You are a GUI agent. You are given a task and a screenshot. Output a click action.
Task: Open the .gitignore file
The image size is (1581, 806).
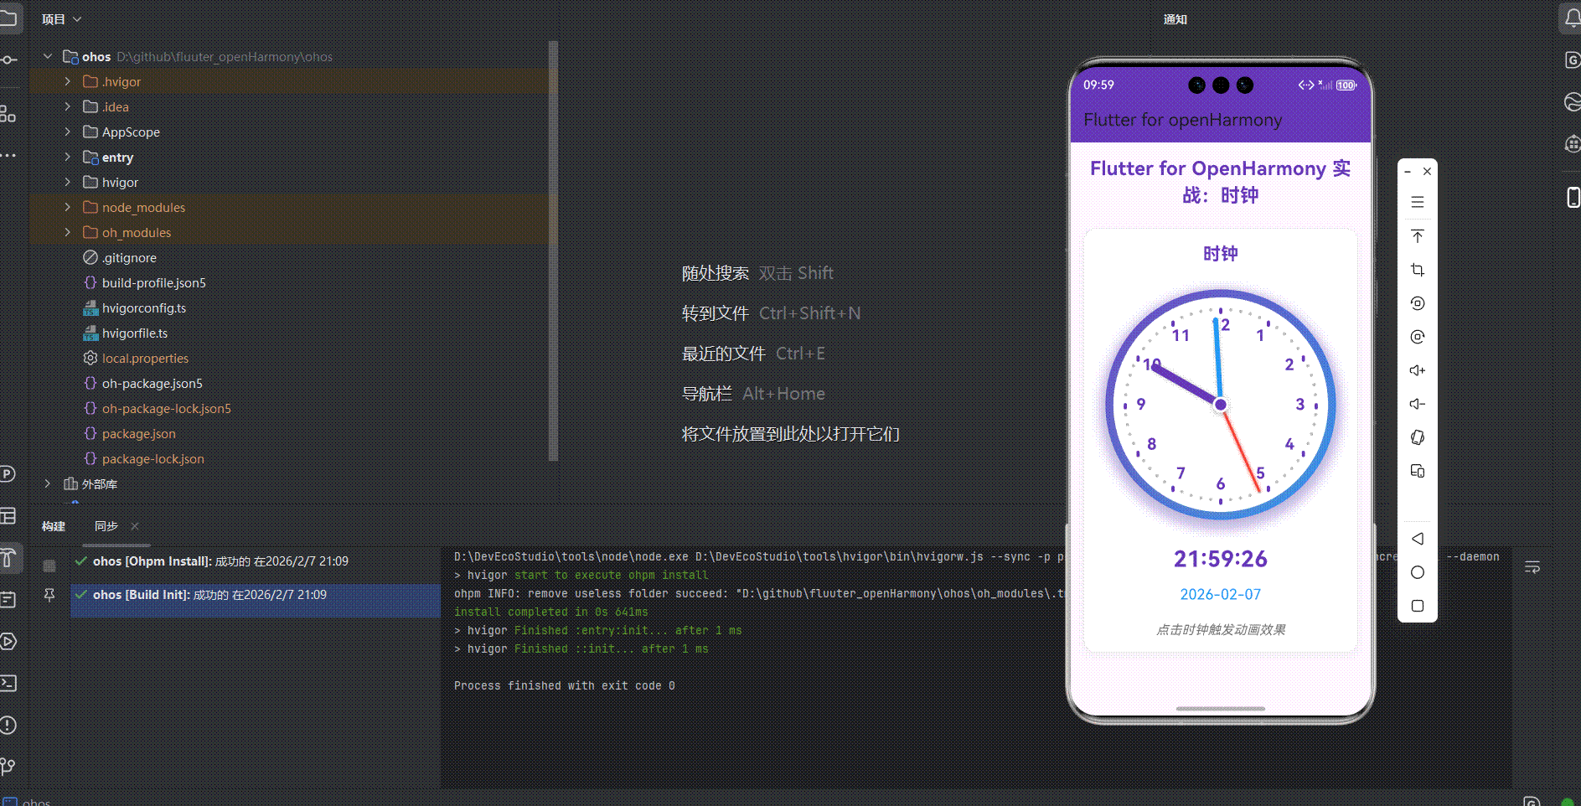129,257
